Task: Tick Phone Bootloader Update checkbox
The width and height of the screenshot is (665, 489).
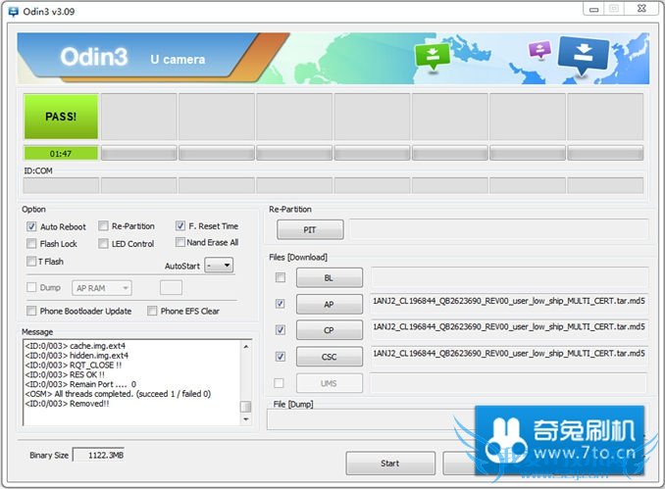Action: [31, 311]
